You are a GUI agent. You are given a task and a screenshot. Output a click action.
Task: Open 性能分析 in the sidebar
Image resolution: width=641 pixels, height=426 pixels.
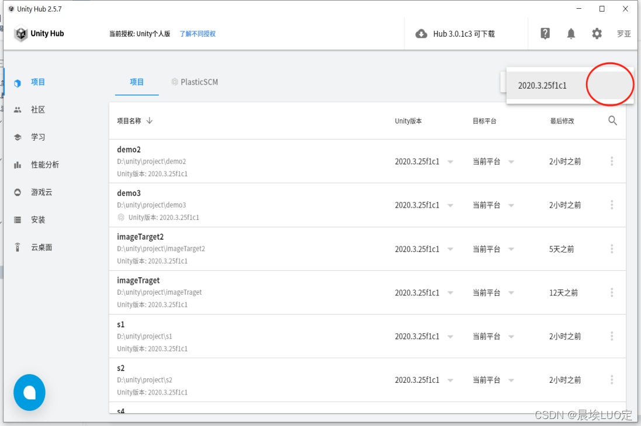pyautogui.click(x=45, y=165)
